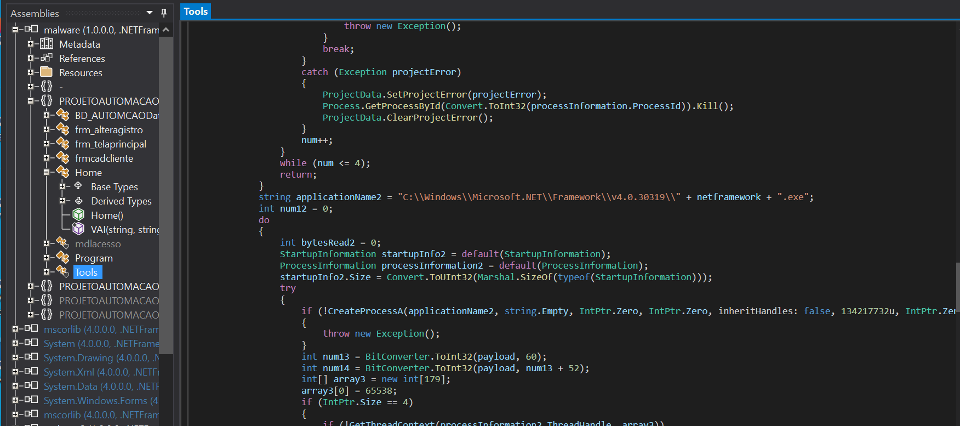The width and height of the screenshot is (960, 426).
Task: Expand the References node
Action: click(x=31, y=58)
